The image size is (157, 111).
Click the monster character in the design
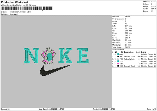[x=48, y=56]
